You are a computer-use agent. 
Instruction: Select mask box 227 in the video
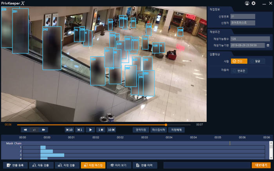tap(110, 25)
